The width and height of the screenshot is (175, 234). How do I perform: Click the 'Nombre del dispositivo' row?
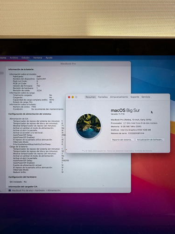click(29, 79)
